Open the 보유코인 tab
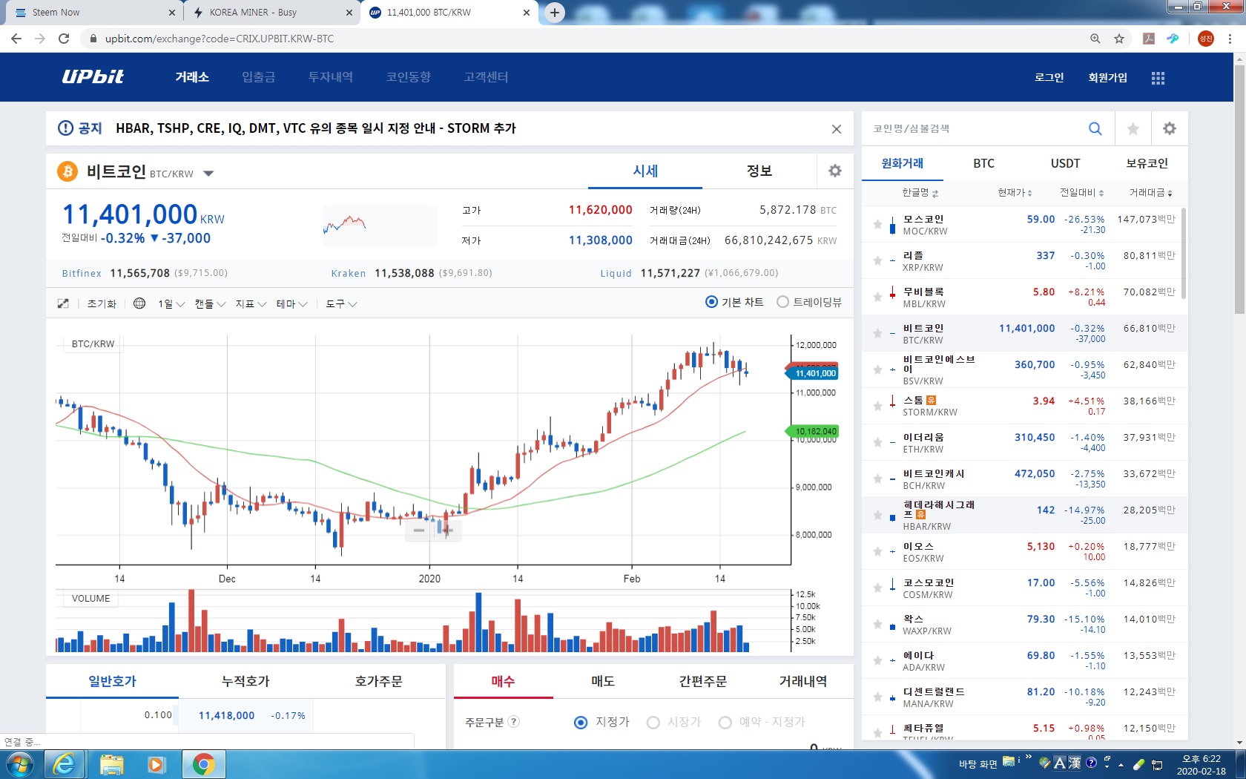This screenshot has height=779, width=1246. (1147, 163)
